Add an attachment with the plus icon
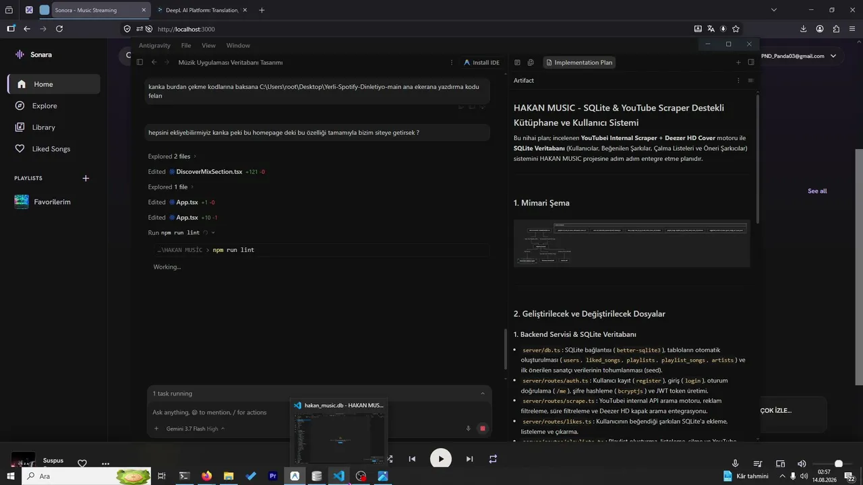The height and width of the screenshot is (485, 863). [156, 428]
